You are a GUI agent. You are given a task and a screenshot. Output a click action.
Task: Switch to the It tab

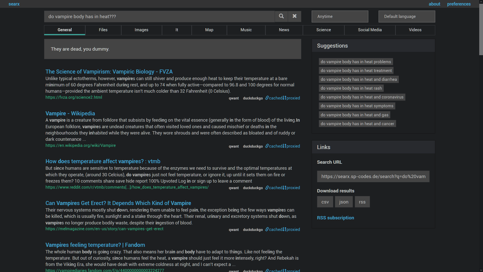click(177, 30)
